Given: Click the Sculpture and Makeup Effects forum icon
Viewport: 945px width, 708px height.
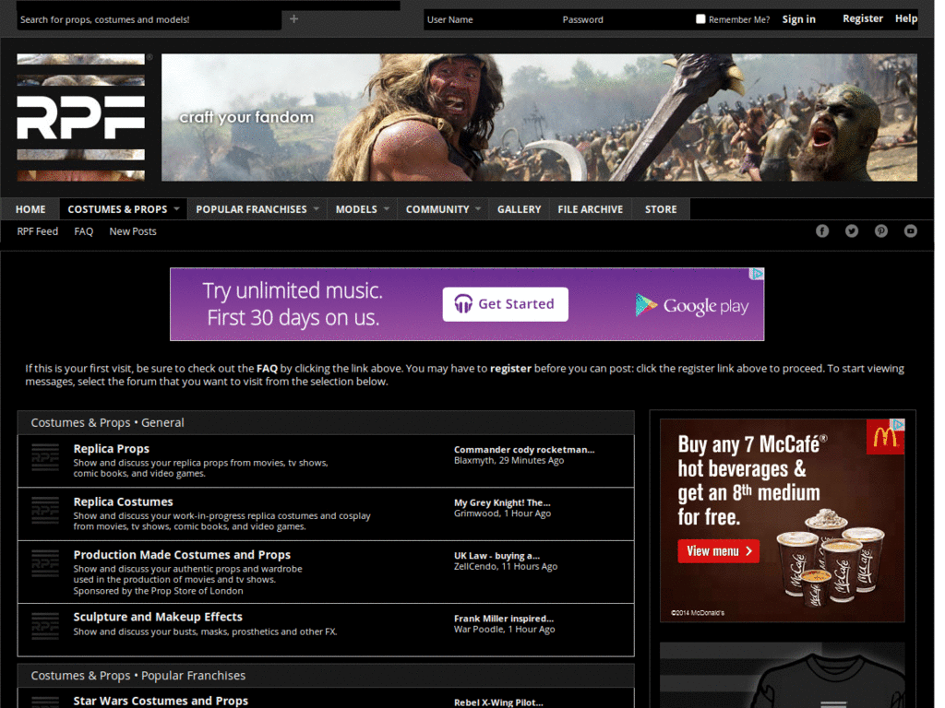Looking at the screenshot, I should click(45, 626).
